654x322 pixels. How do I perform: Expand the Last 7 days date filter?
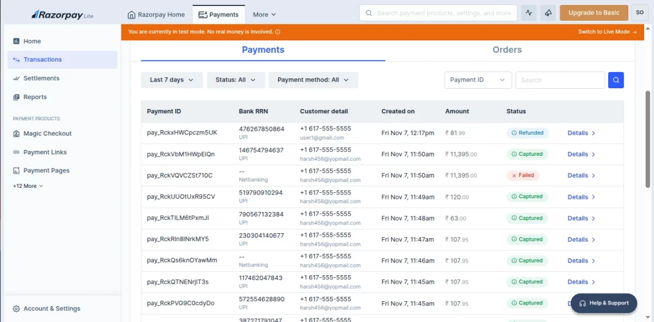click(172, 80)
